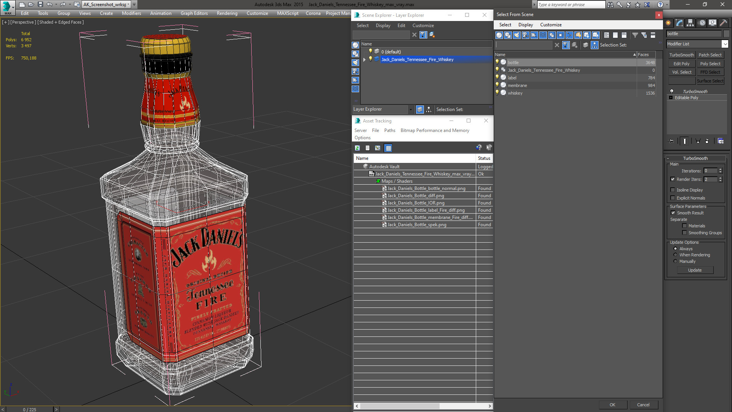Viewport: 732px width, 412px height.
Task: Click Select None icon in Select From Scene
Action: tap(615, 35)
